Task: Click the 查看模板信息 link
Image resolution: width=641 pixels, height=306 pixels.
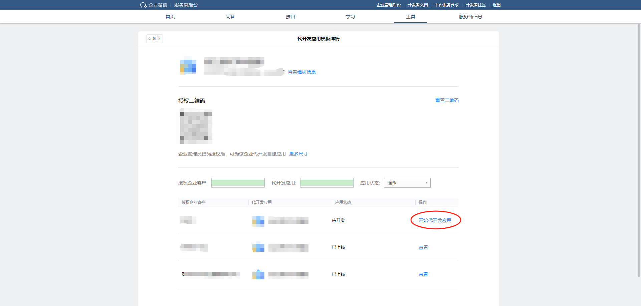Action: (301, 72)
